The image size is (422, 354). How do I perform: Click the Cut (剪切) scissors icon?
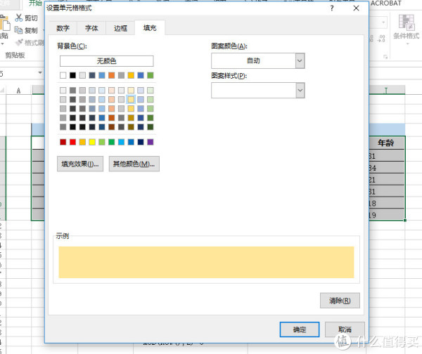[x=19, y=18]
